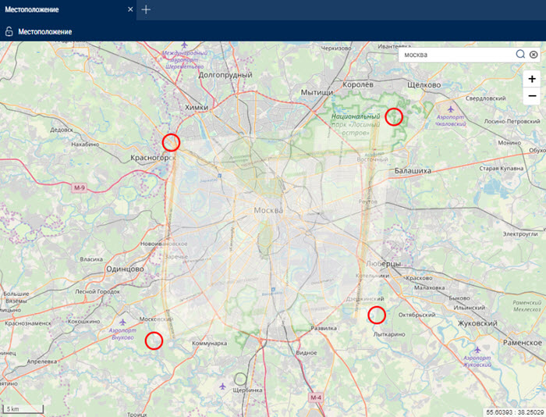Click the Щербинка label
Image resolution: width=546 pixels, height=417 pixels.
(247, 390)
